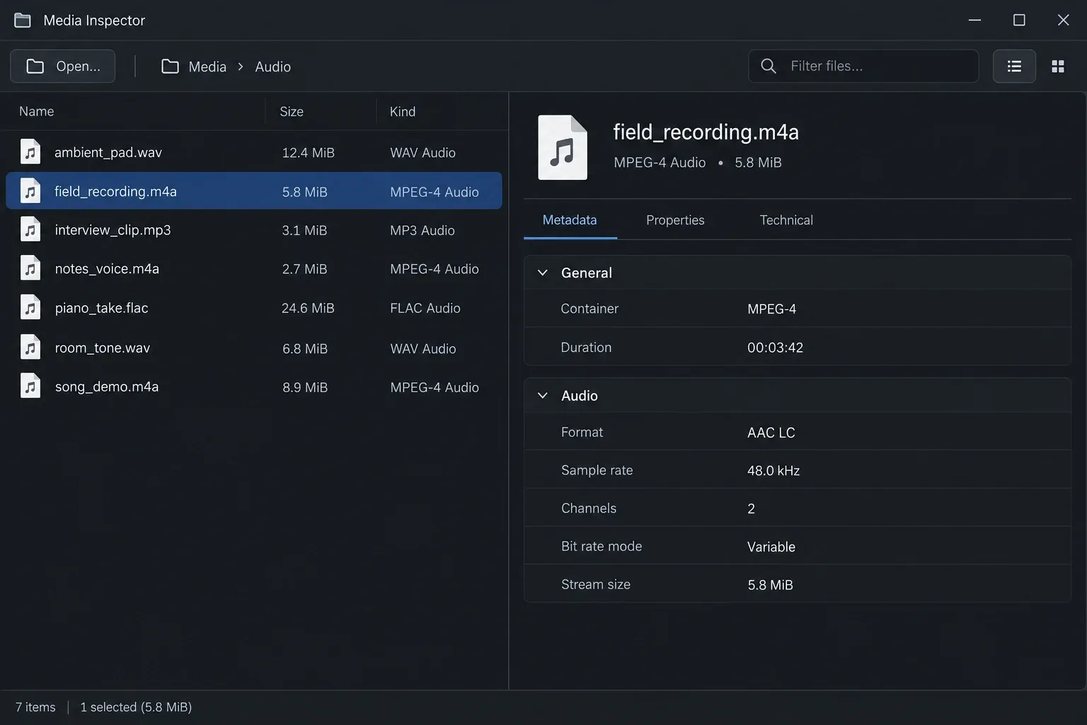1087x725 pixels.
Task: Sort files by the Kind column
Action: 403,111
